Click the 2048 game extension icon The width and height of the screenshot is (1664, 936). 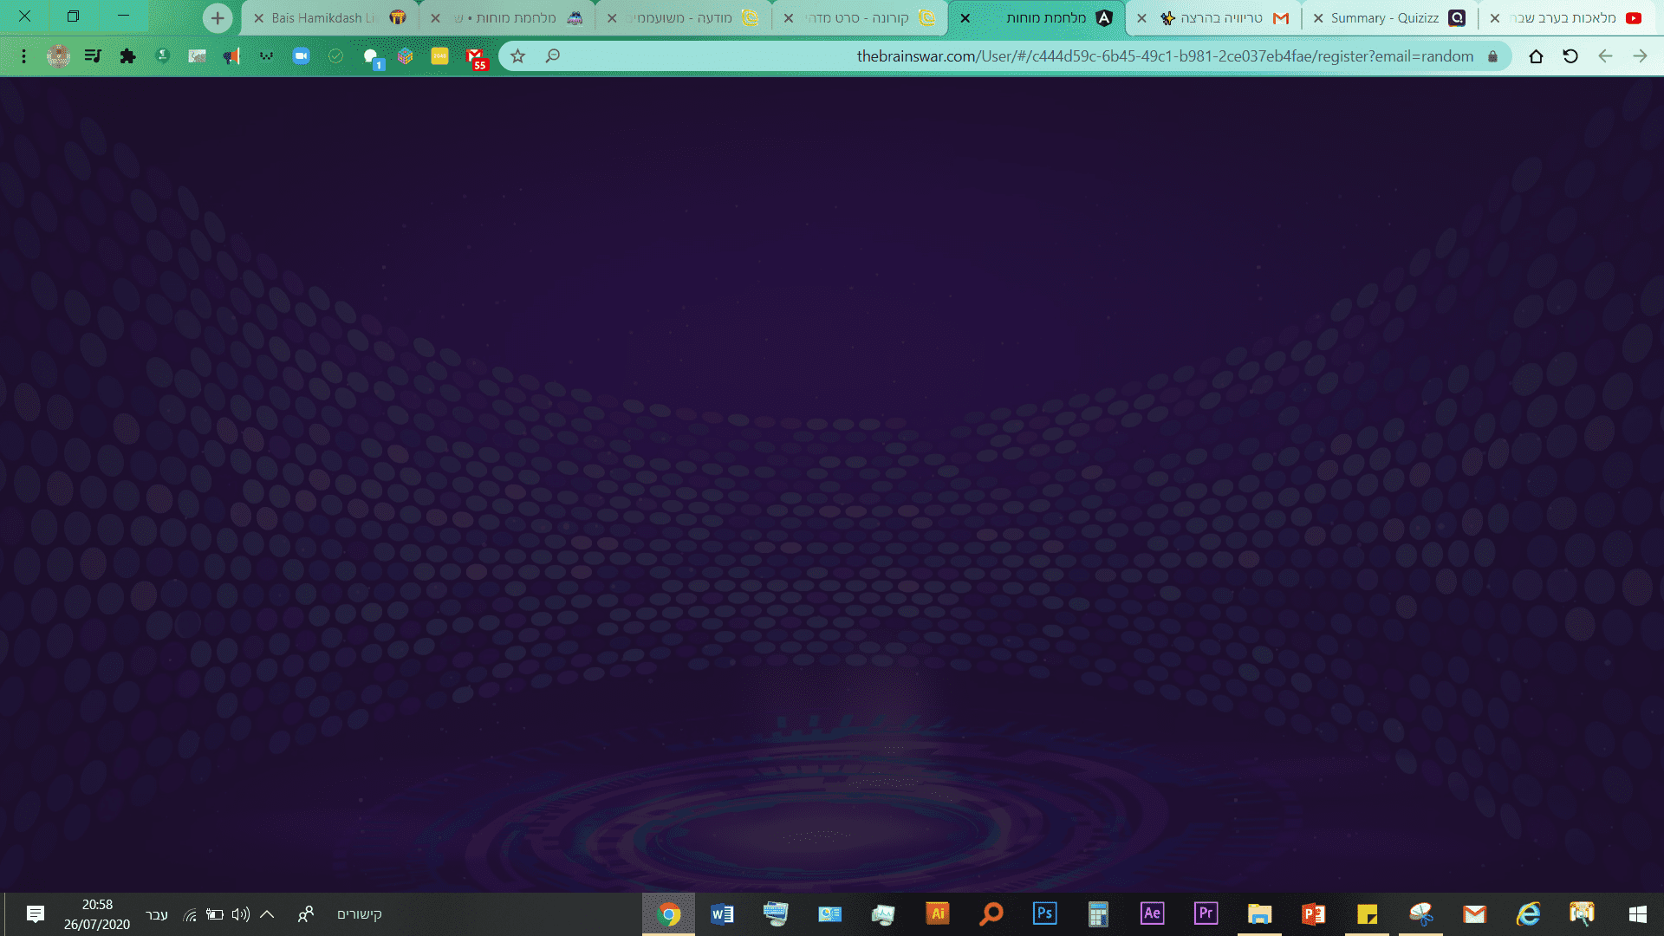439,56
